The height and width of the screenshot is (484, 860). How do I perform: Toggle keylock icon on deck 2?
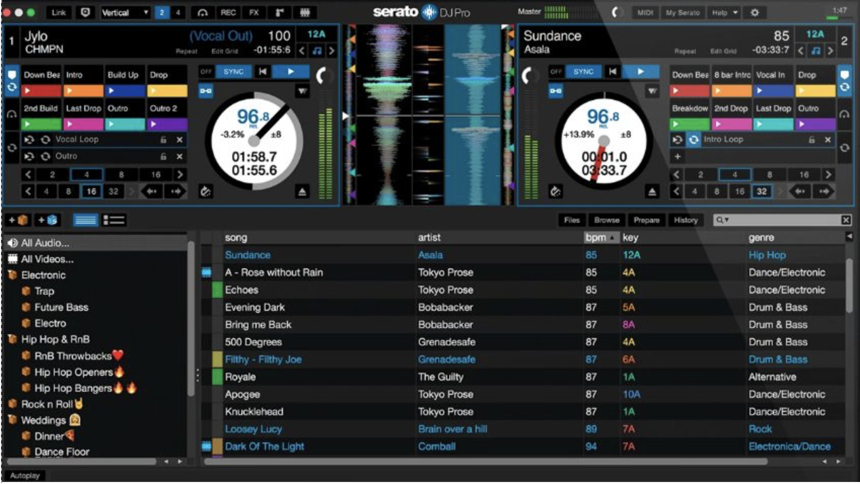point(556,91)
